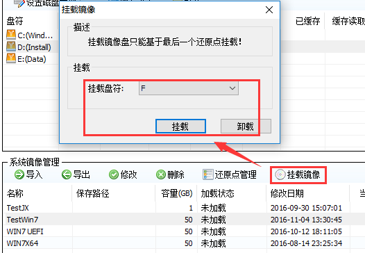This screenshot has height=253, width=365.
Task: Select the E:(Data) drive icon
Action: [11, 58]
